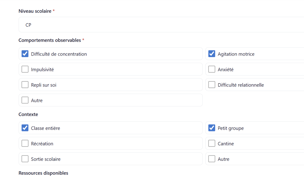The width and height of the screenshot is (304, 179).
Task: Click the 'Petit groupe' label text
Action: (x=231, y=128)
